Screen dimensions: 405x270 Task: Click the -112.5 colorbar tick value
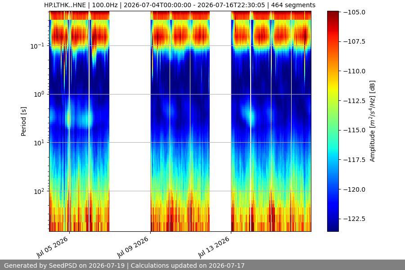[355, 101]
